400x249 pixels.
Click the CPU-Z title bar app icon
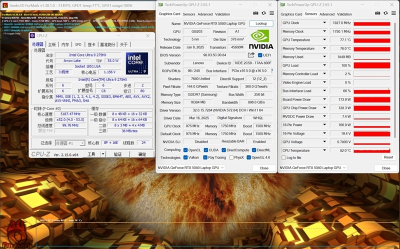(32, 35)
